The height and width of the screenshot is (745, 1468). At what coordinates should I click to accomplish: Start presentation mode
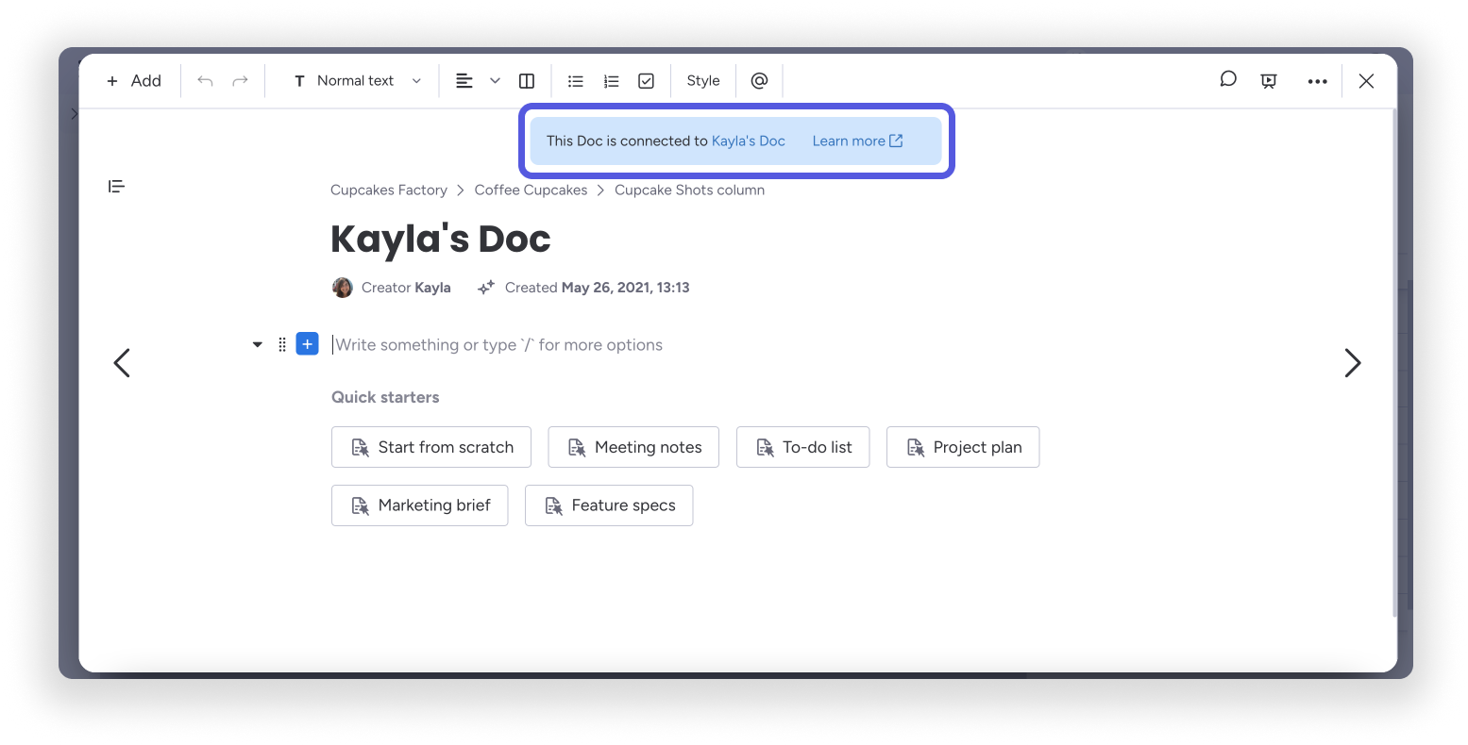click(1269, 81)
